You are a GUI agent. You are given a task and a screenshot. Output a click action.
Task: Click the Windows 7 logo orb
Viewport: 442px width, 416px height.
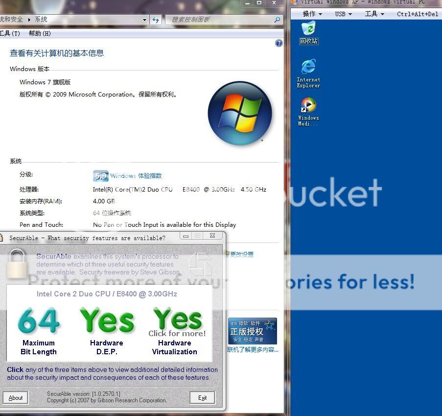click(x=240, y=113)
